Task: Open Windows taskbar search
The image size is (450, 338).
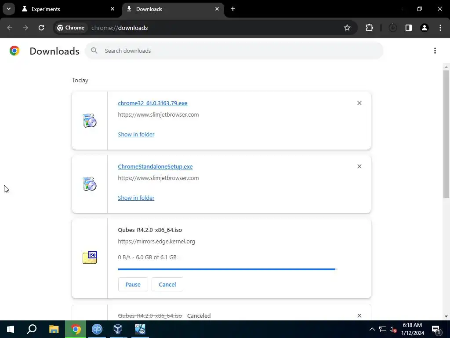Action: click(32, 329)
